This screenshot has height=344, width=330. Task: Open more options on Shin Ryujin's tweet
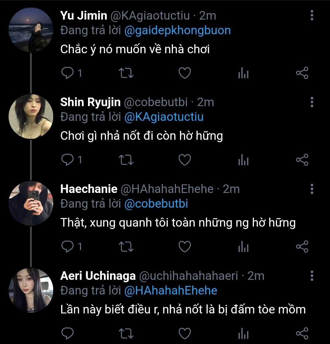coord(312,102)
